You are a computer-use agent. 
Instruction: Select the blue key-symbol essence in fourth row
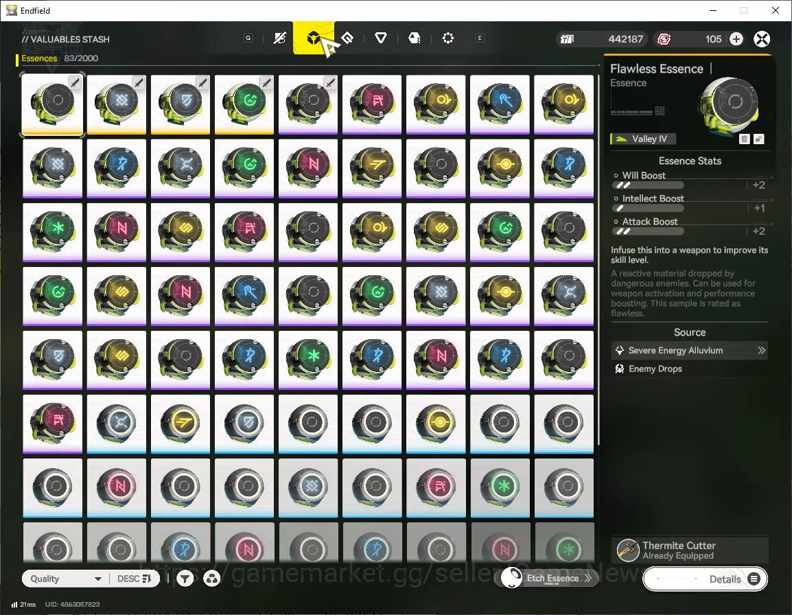pyautogui.click(x=244, y=296)
